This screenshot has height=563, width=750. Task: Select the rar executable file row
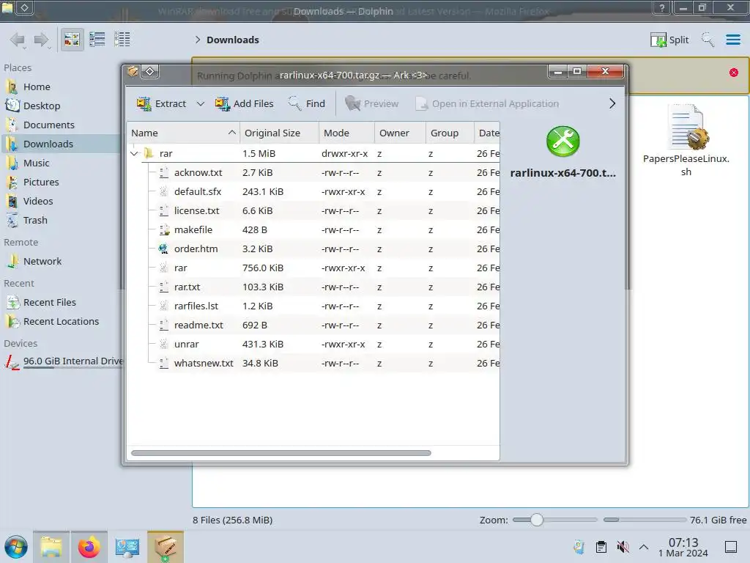(313, 268)
